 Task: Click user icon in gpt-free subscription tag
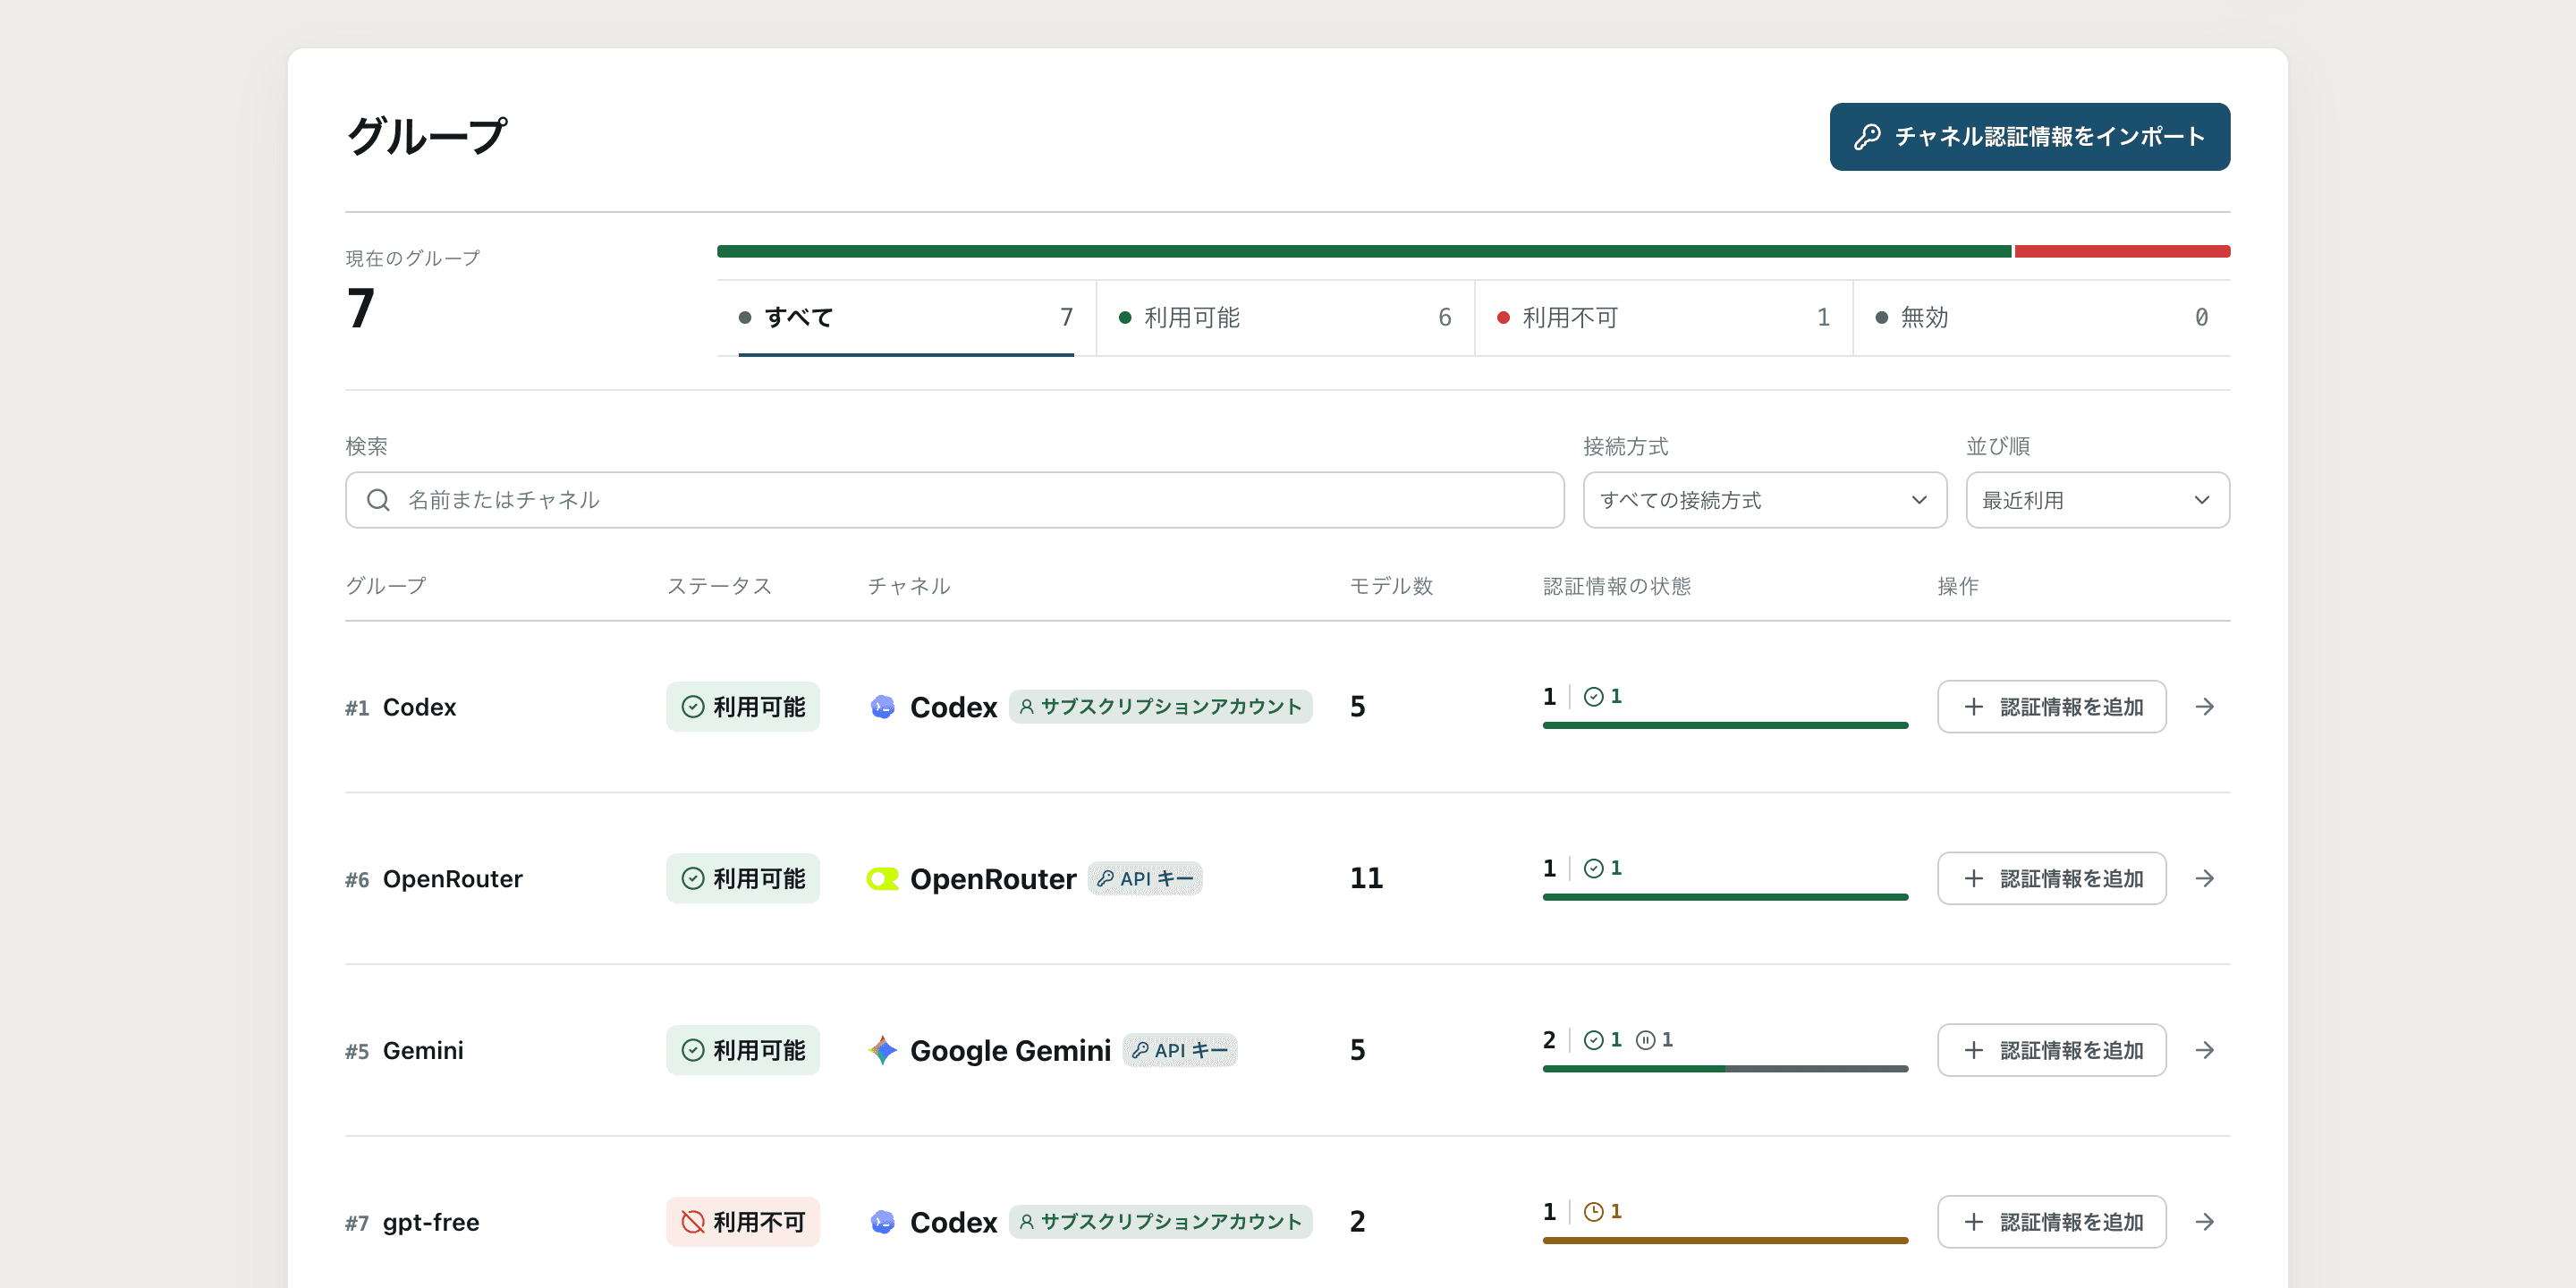pyautogui.click(x=1026, y=1221)
